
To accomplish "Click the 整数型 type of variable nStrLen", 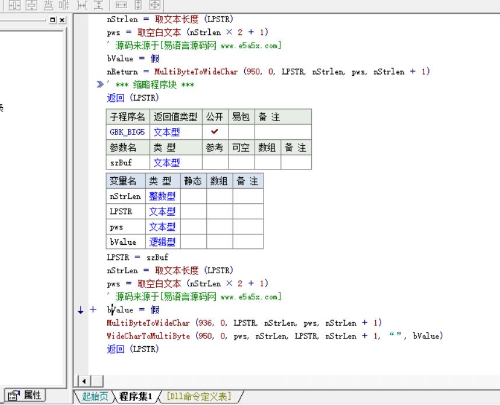I will [x=162, y=196].
